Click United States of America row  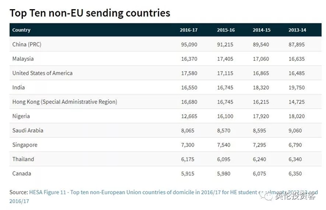pyautogui.click(x=166, y=73)
